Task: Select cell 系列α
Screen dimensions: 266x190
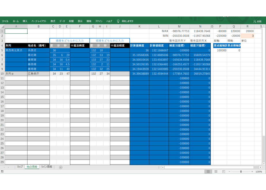Action: [16, 74]
